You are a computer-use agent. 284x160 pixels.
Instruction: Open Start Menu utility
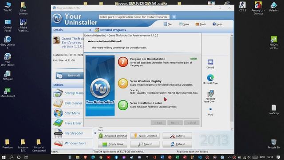point(67,113)
